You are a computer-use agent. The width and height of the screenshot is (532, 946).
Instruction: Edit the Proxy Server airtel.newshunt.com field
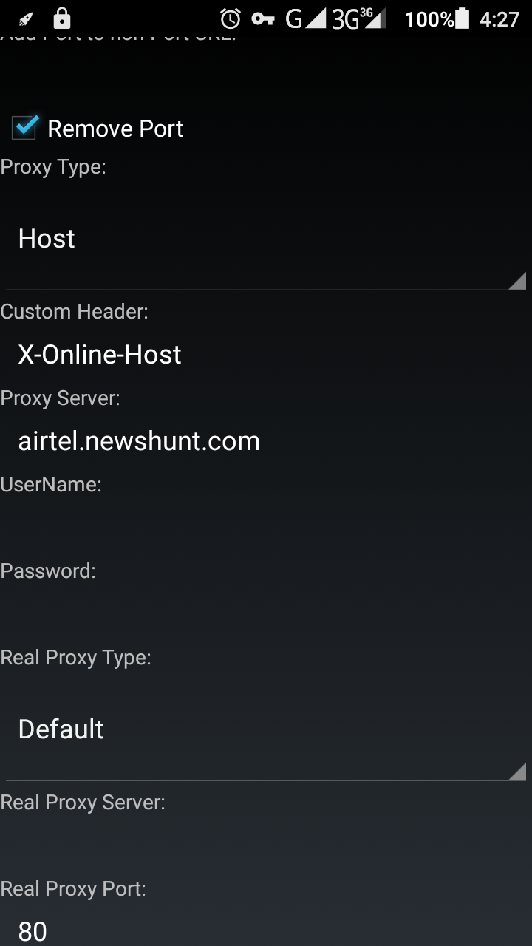266,441
